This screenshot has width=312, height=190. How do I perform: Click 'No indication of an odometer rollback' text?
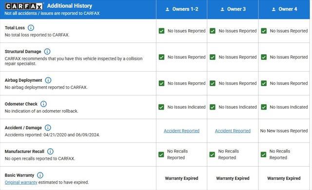pyautogui.click(x=41, y=111)
